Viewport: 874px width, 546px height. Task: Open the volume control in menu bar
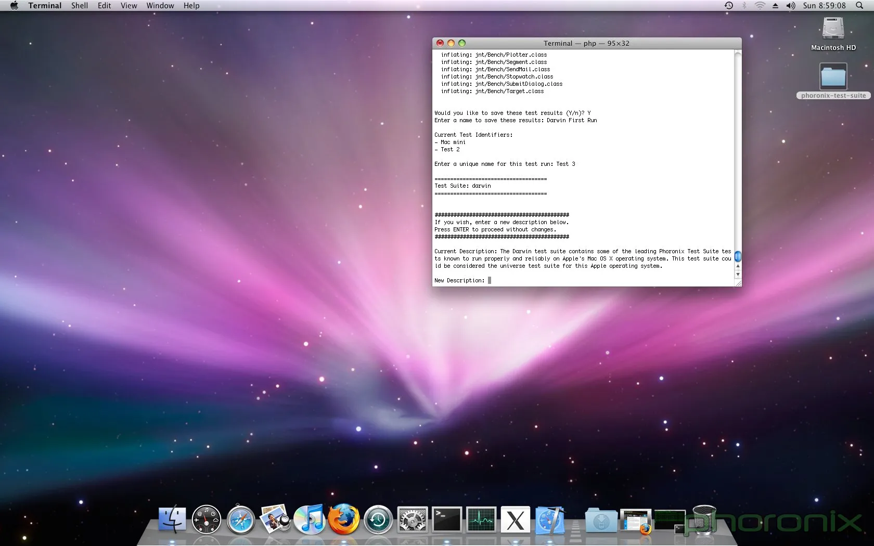[x=791, y=6]
